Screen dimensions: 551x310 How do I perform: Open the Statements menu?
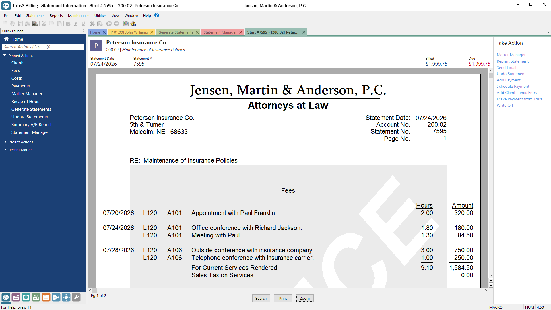[x=35, y=15]
